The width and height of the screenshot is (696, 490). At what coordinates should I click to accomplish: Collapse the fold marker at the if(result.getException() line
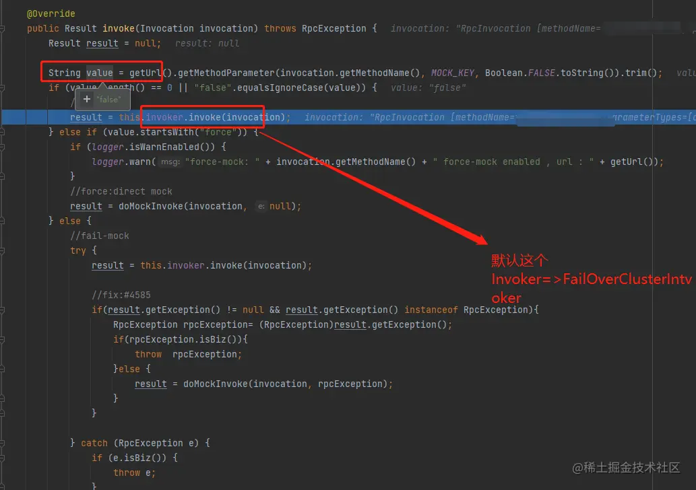pyautogui.click(x=2, y=310)
